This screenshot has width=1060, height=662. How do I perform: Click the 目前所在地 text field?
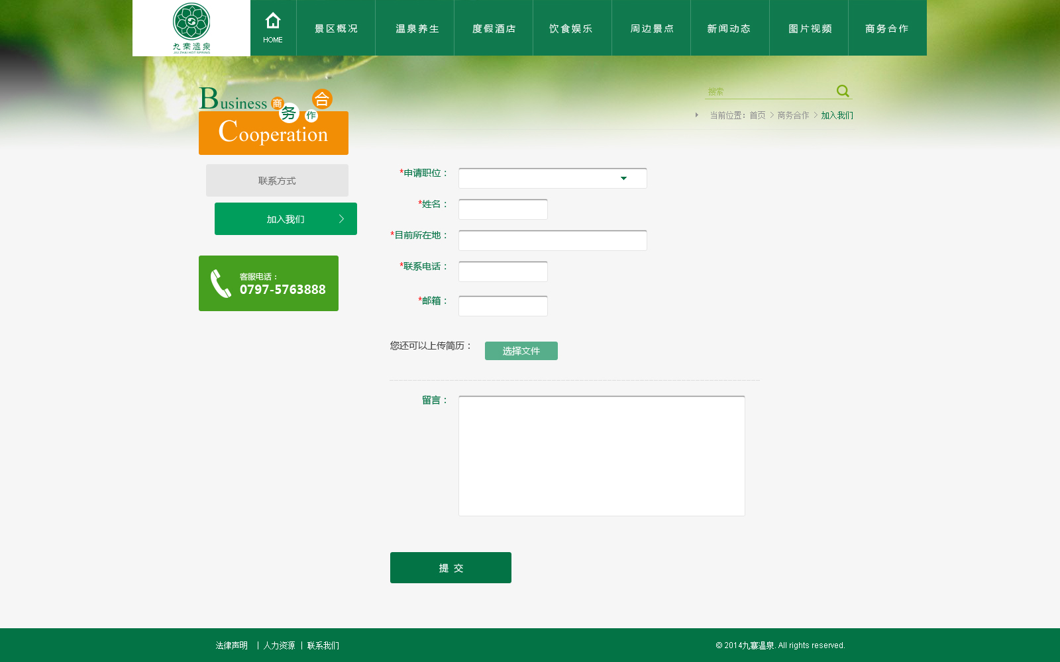pyautogui.click(x=553, y=240)
